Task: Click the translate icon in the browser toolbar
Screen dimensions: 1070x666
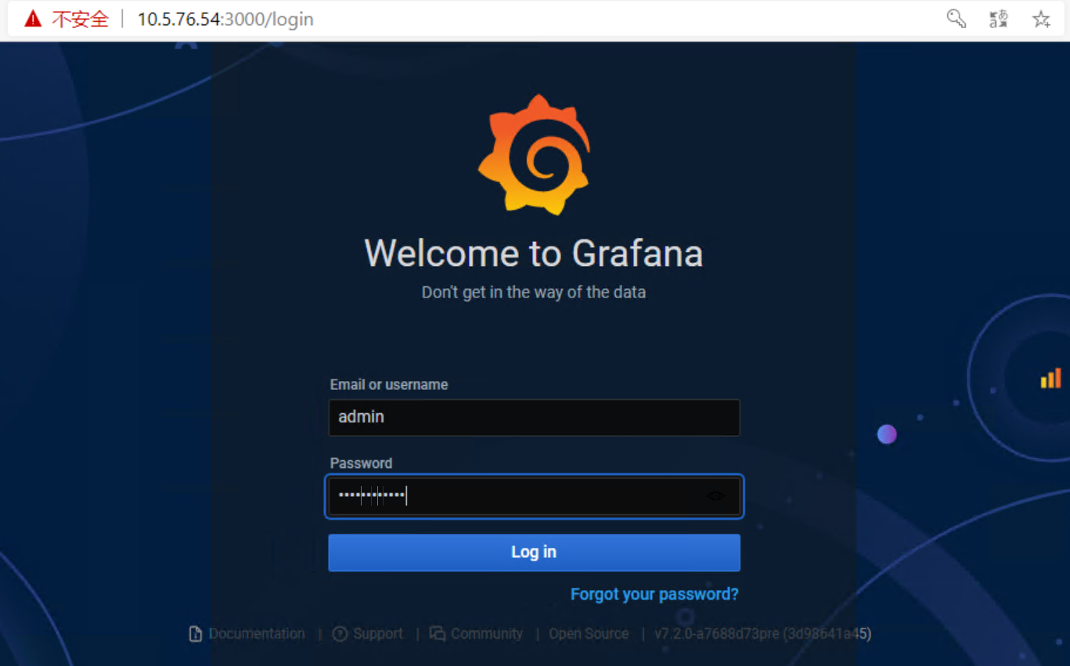Action: click(998, 18)
